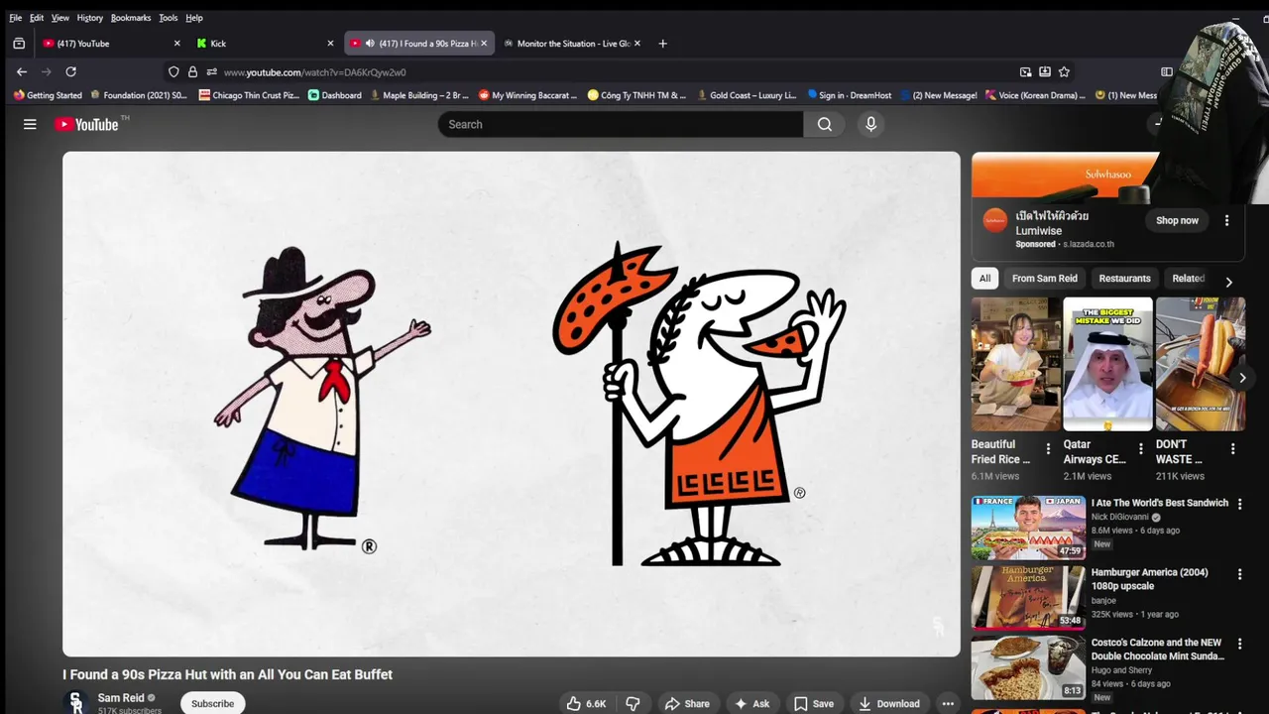Mute the playing tab speaker icon

click(369, 44)
